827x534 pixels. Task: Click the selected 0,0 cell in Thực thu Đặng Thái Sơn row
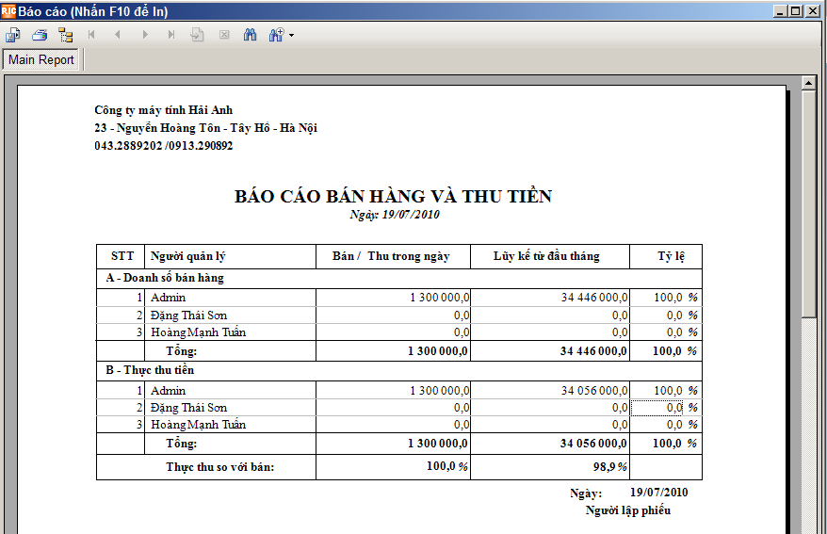[657, 408]
